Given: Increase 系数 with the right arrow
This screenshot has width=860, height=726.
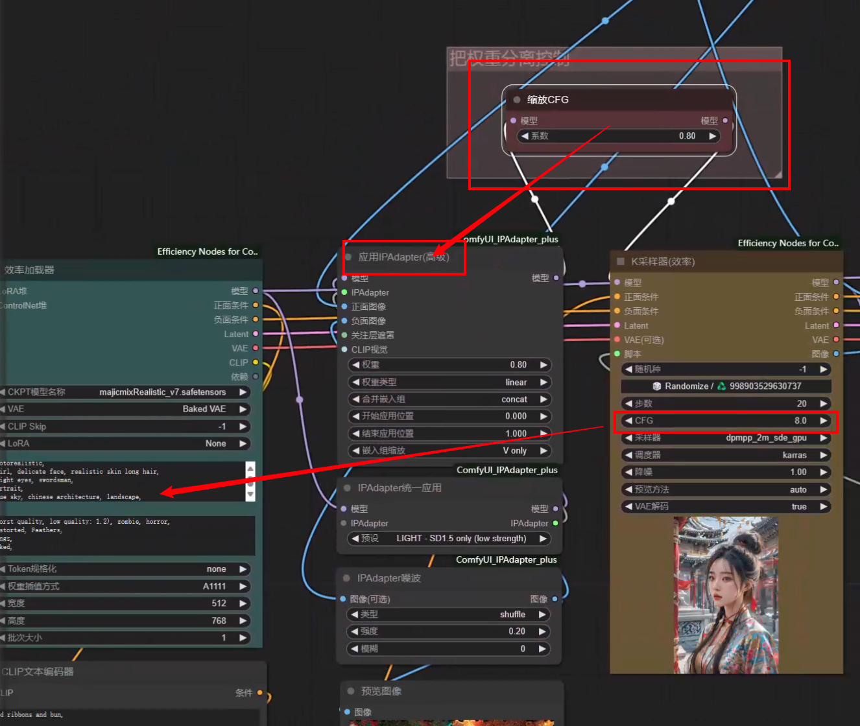Looking at the screenshot, I should tap(713, 136).
